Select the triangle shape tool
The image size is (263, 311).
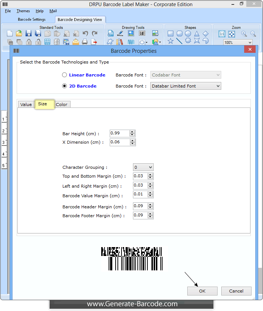tap(197, 34)
